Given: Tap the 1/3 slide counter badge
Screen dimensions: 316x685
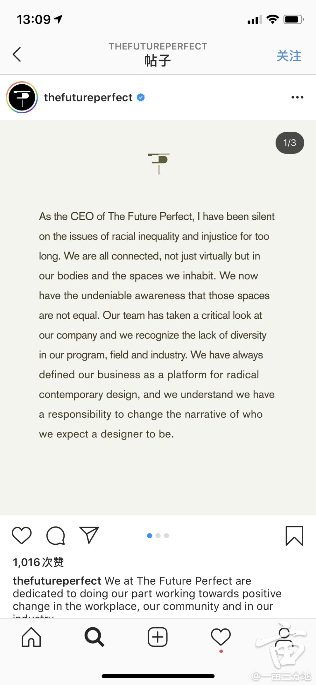Looking at the screenshot, I should click(x=290, y=143).
